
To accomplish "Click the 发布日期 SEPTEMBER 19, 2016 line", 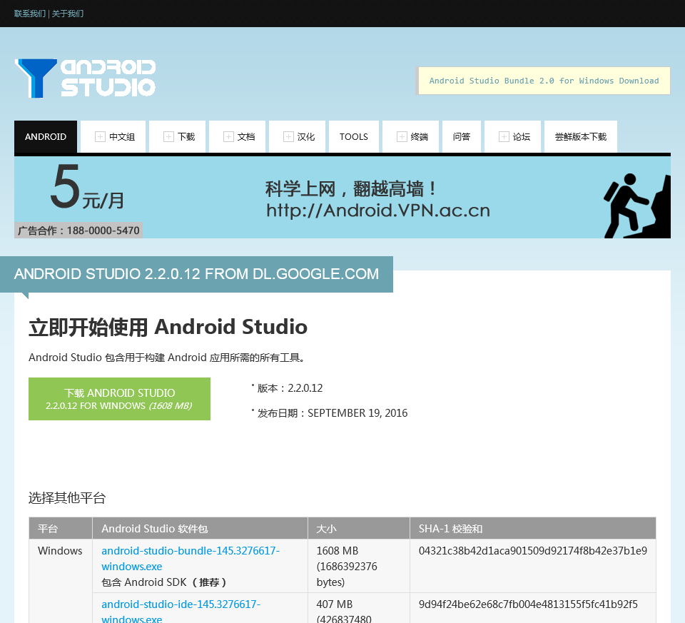I will 332,413.
